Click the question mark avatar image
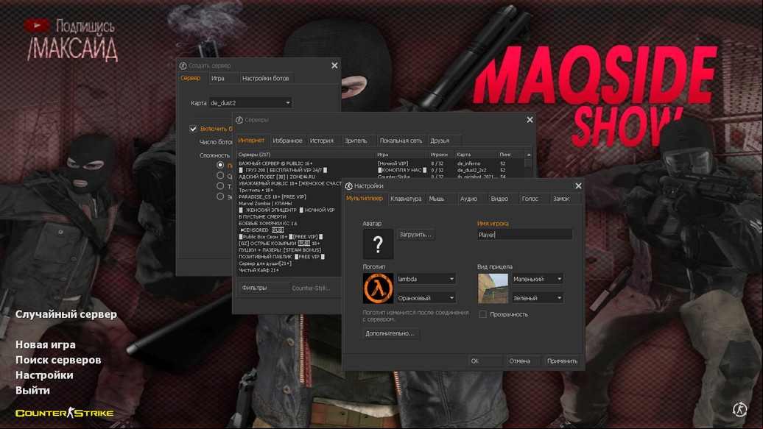Screen dimensions: 763x429 [378, 244]
